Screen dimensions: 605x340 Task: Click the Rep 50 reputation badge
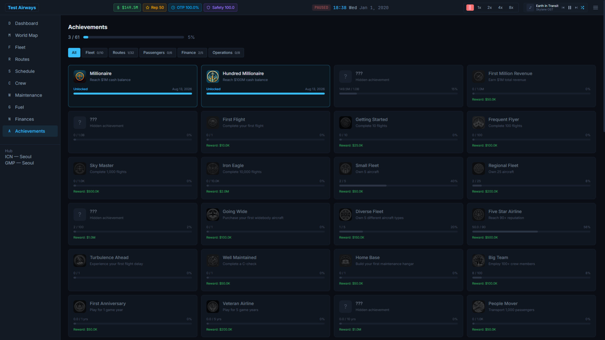[154, 8]
